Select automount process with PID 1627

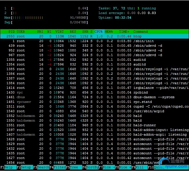tap(94, 158)
